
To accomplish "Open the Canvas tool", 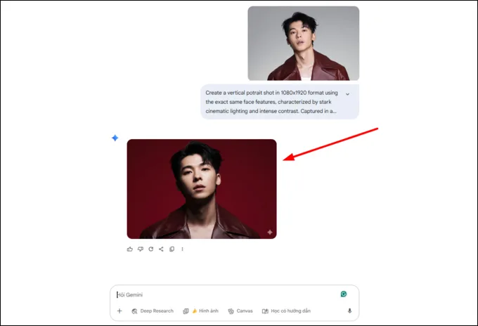I will (240, 311).
